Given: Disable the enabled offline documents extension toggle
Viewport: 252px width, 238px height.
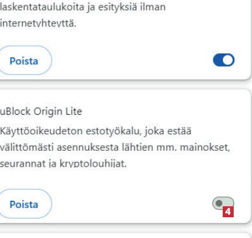Looking at the screenshot, I should pyautogui.click(x=223, y=60).
